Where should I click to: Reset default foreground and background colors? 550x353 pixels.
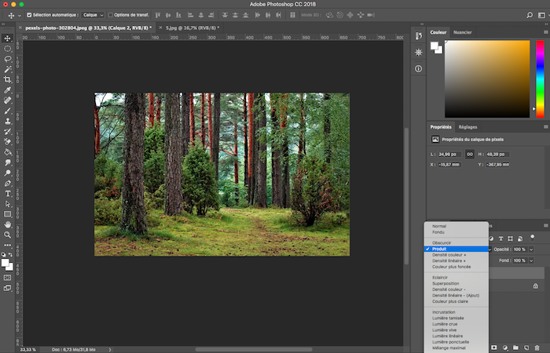click(3, 255)
